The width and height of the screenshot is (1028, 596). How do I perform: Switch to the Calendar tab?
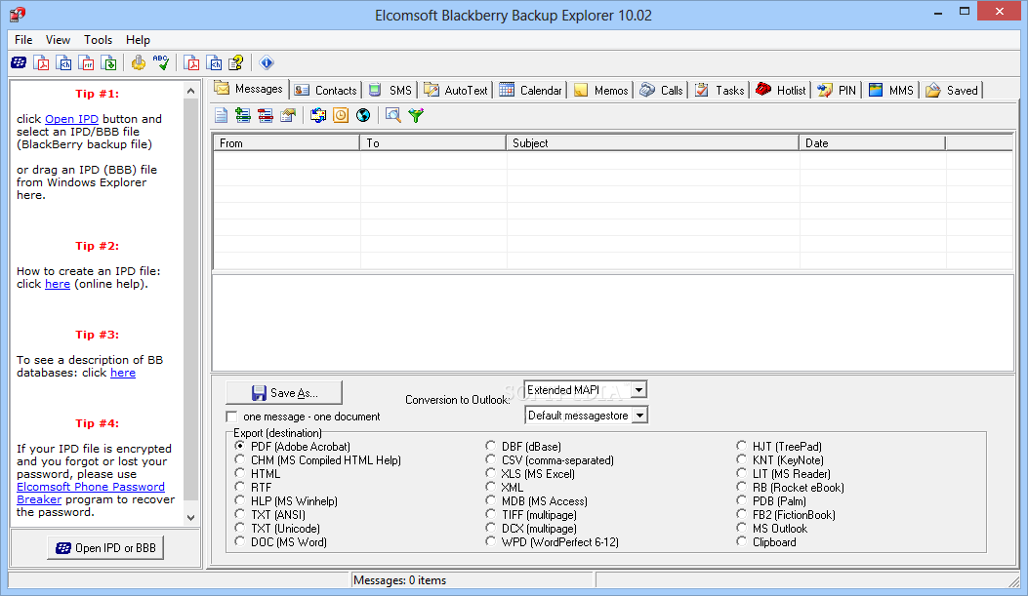pos(530,91)
